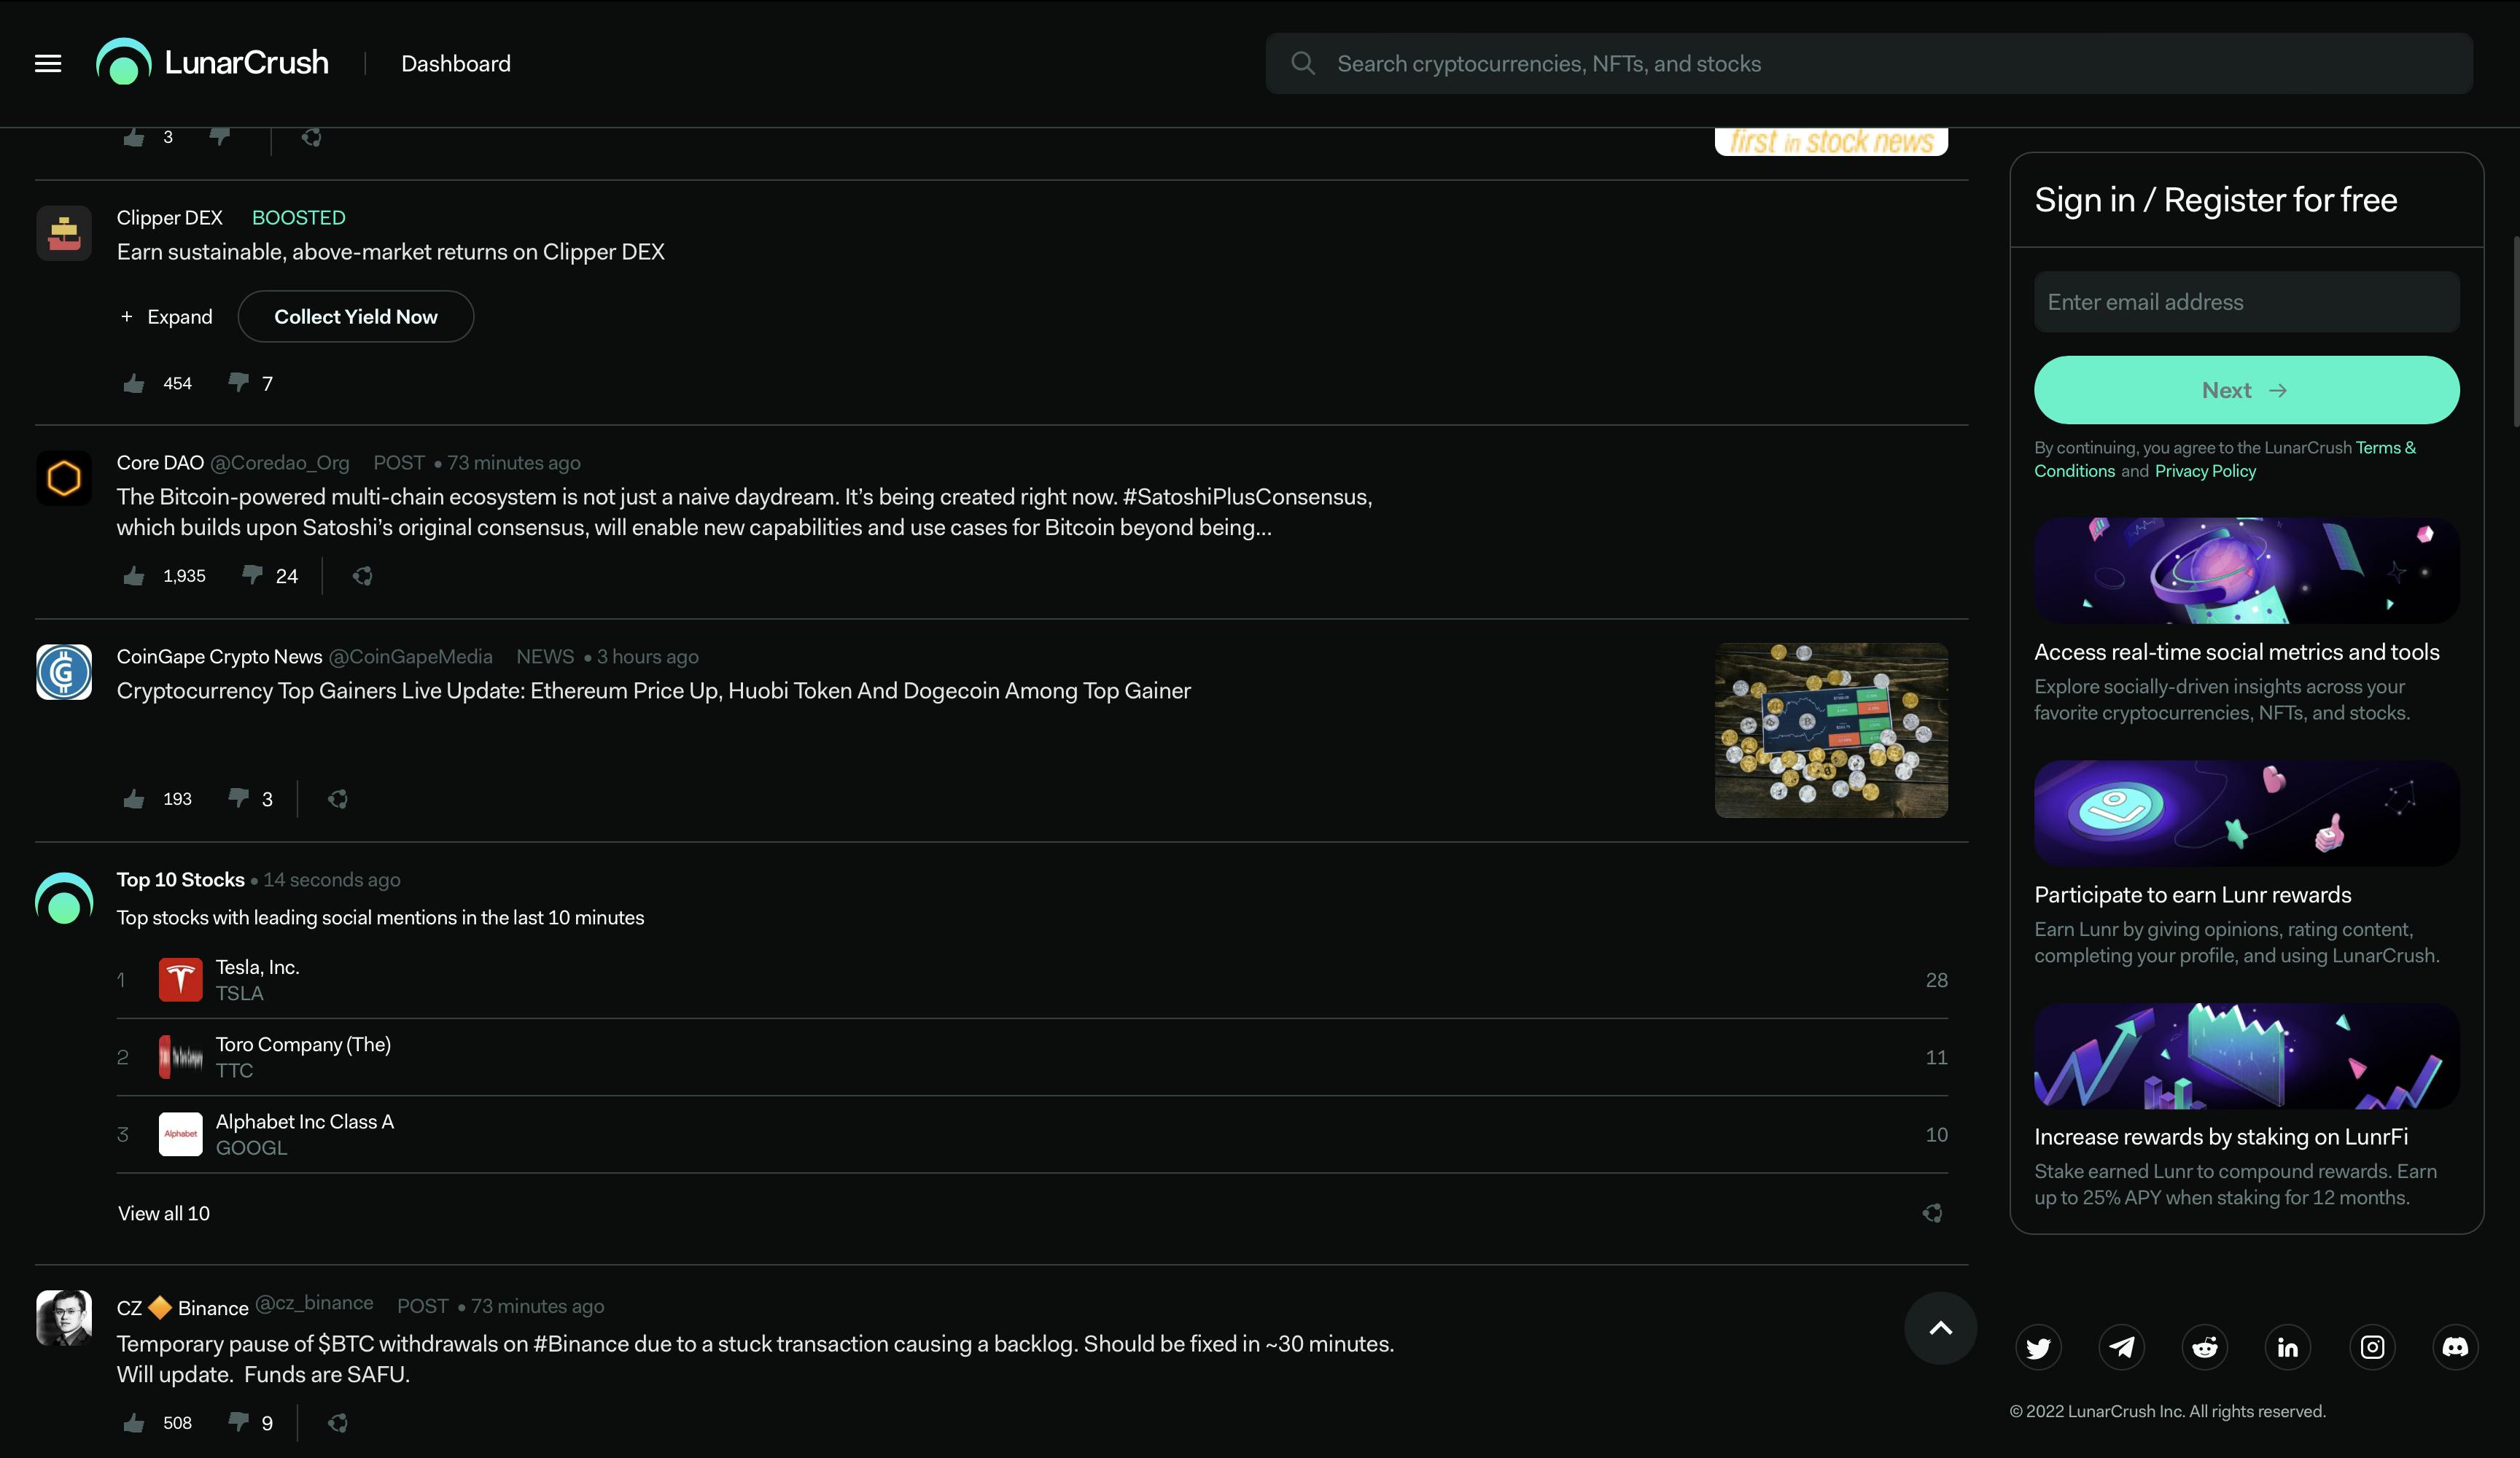Open LunarCrush Twitter page
2520x1458 pixels.
click(x=2038, y=1347)
